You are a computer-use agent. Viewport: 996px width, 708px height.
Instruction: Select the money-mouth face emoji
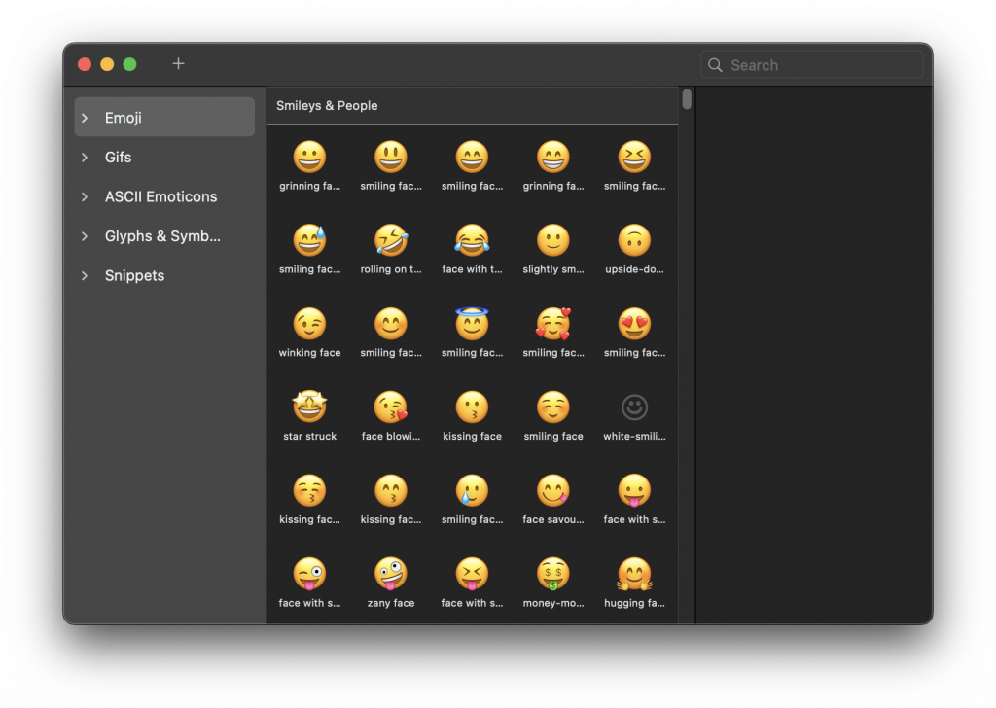(552, 575)
